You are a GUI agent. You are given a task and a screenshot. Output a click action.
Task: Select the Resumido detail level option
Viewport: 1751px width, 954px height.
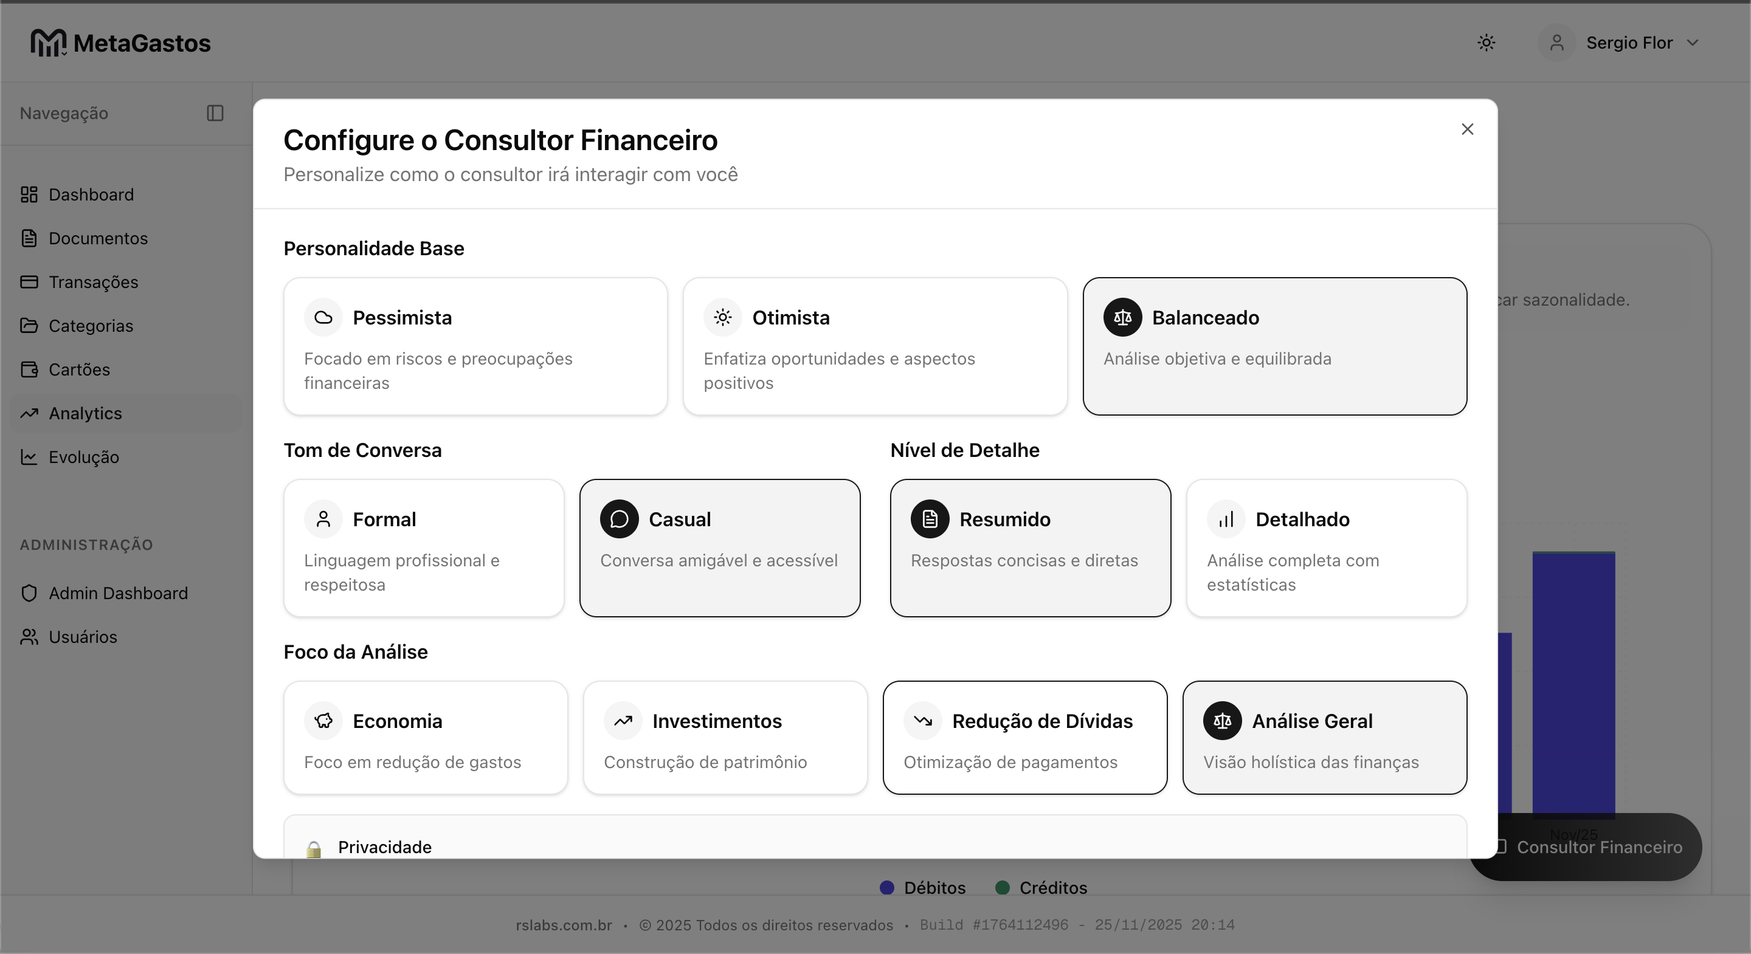coord(1030,547)
